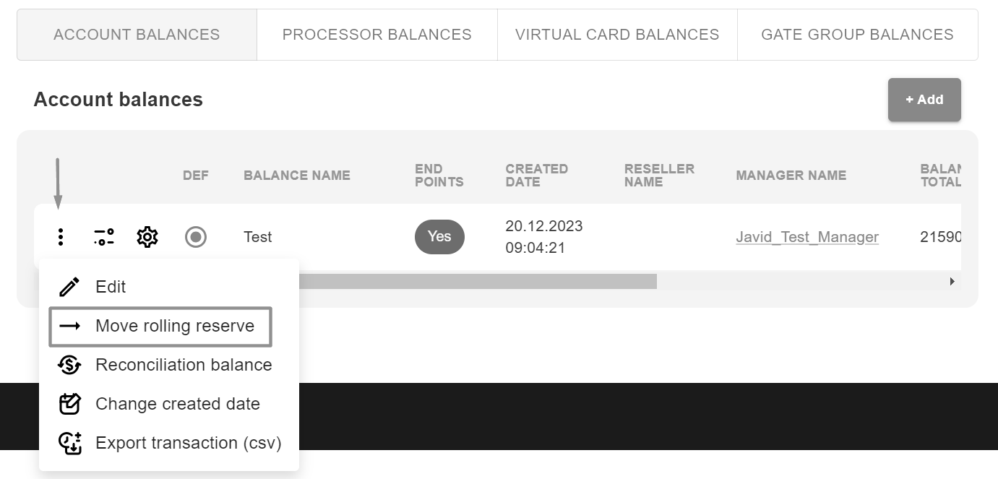Screen dimensions: 998x479
Task: Click the horizontal scrollbar right arrow
Action: click(952, 281)
